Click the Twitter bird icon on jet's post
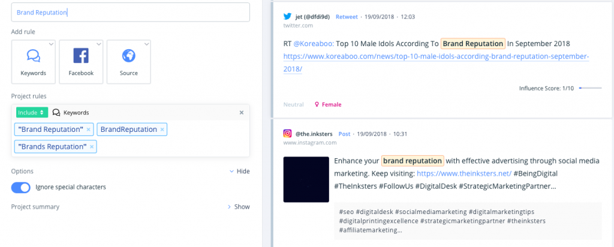 click(x=288, y=17)
